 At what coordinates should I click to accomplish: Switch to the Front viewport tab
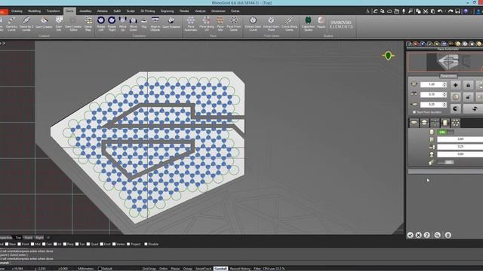[x=29, y=238]
